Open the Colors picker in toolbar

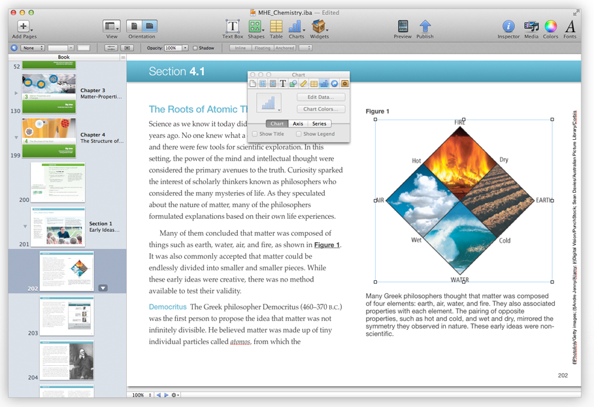coord(551,26)
